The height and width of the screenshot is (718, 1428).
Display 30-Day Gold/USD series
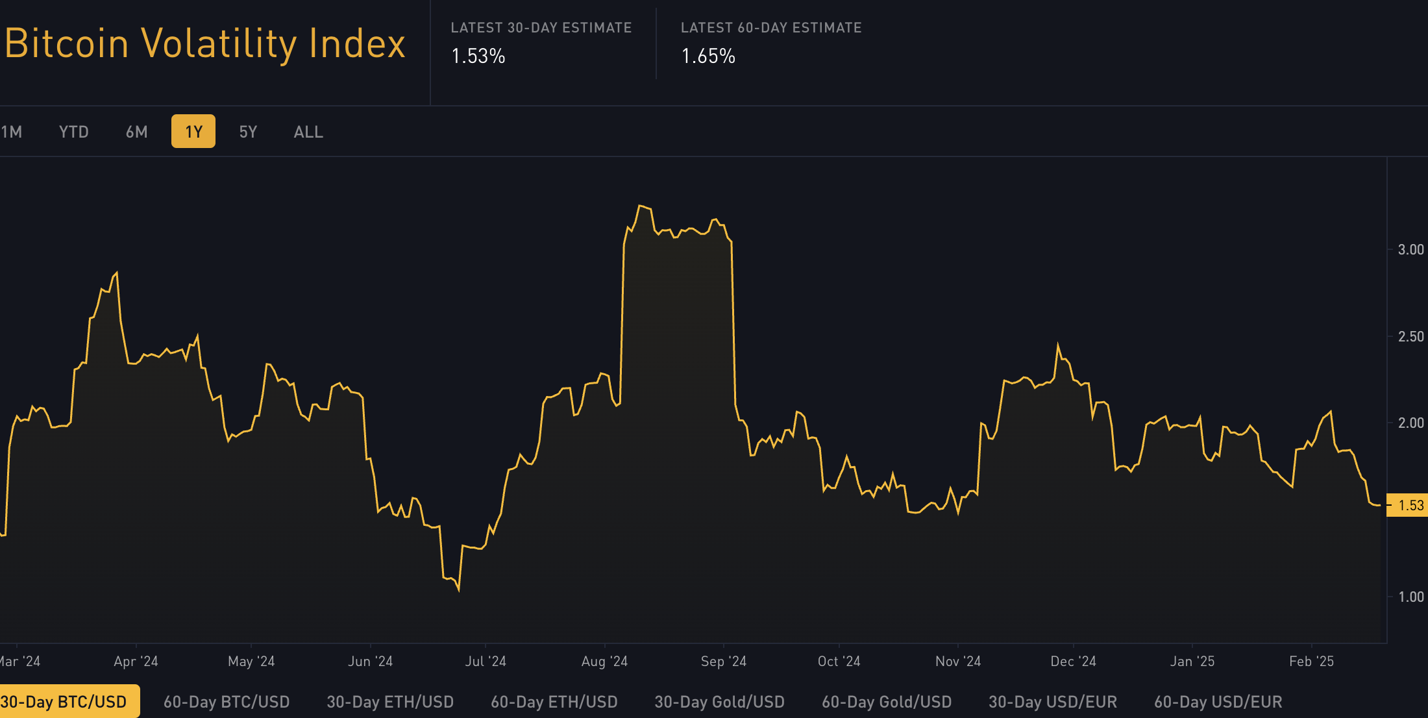pyautogui.click(x=720, y=702)
